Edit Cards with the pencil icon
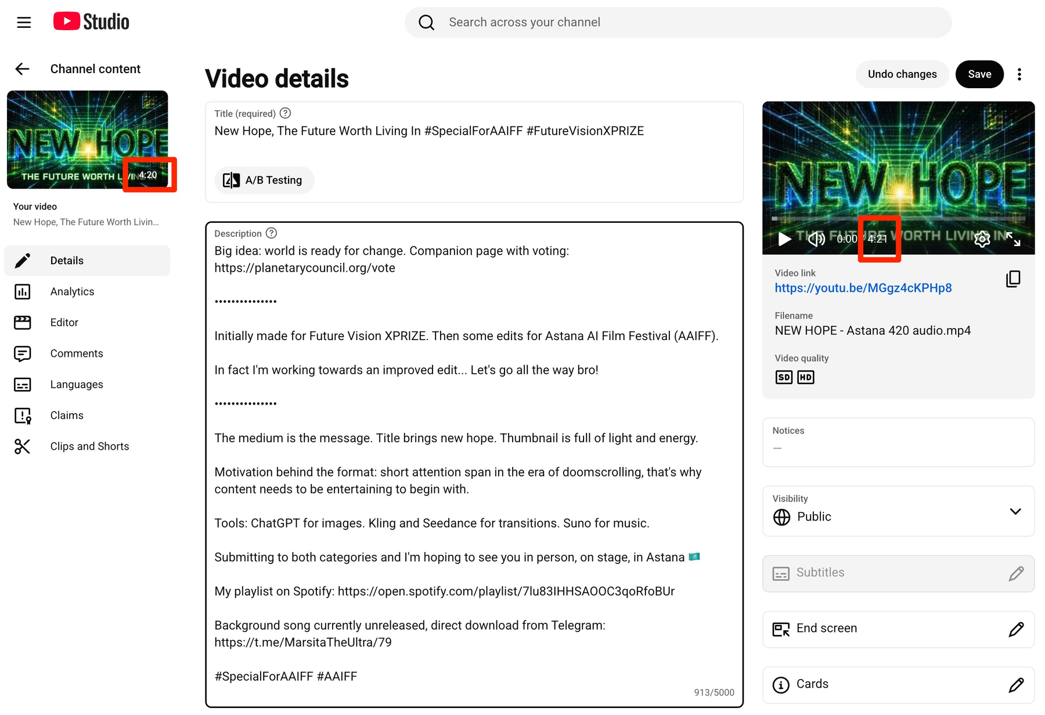The width and height of the screenshot is (1045, 715). point(1016,685)
